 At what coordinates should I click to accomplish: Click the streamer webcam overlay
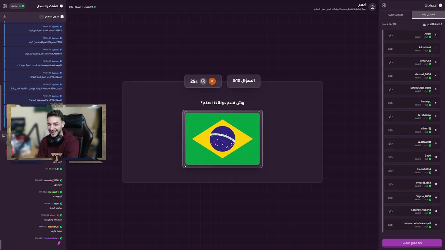56,133
